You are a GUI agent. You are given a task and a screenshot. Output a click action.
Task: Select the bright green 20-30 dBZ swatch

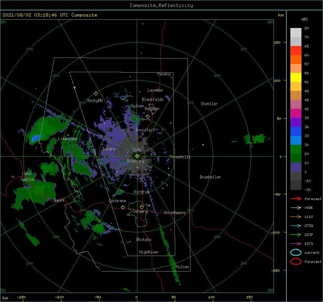pyautogui.click(x=296, y=149)
